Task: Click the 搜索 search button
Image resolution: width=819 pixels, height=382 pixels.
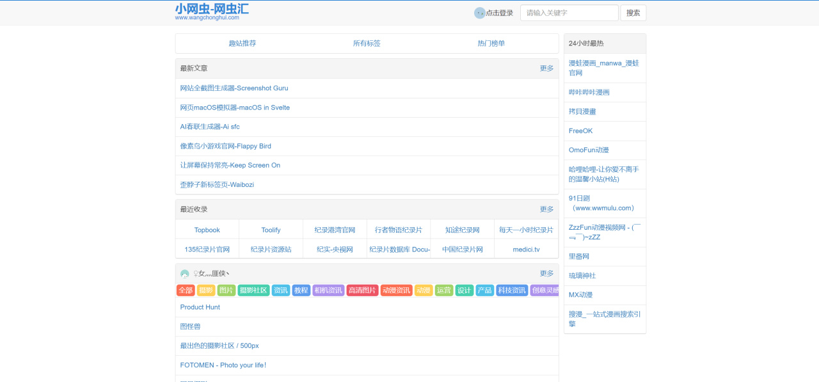Action: 633,13
